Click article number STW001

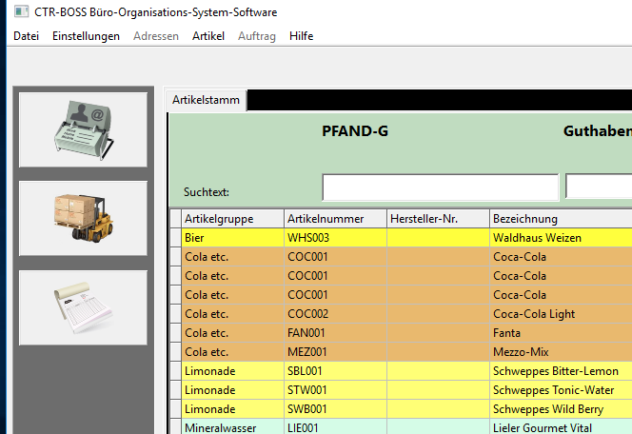(x=335, y=390)
